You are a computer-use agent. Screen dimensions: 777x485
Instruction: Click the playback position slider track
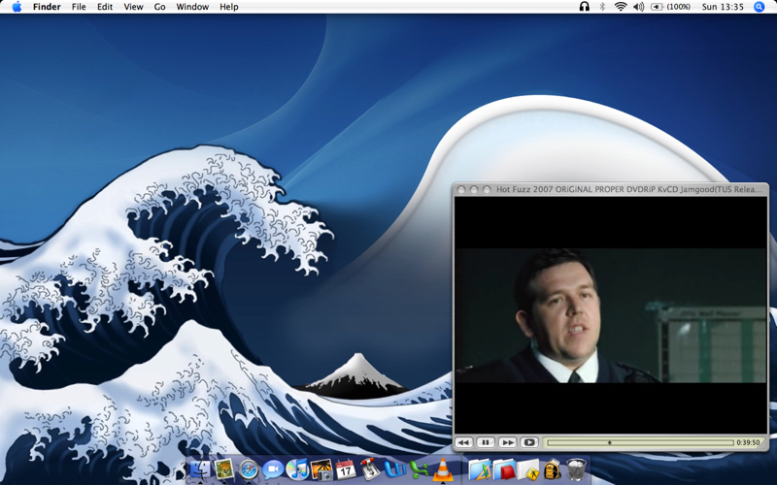point(640,443)
